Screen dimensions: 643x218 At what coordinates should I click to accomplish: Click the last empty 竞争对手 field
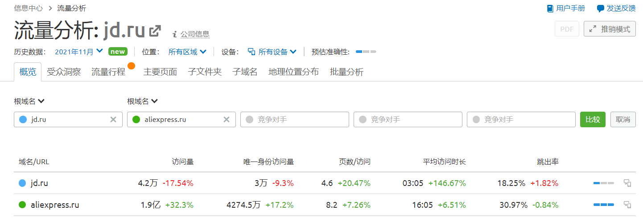[521, 119]
